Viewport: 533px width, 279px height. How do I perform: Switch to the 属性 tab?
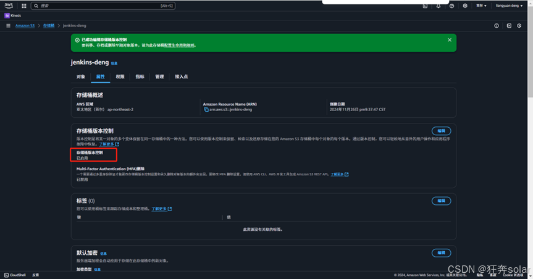pyautogui.click(x=100, y=77)
